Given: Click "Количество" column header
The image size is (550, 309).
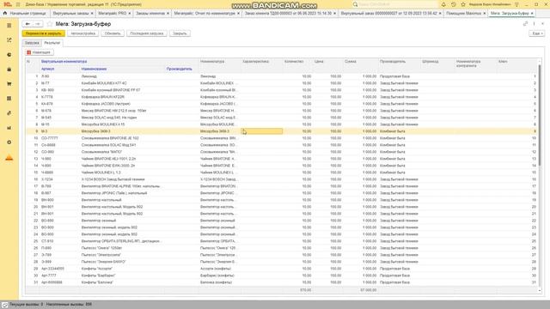Looking at the screenshot, I should pos(294,62).
